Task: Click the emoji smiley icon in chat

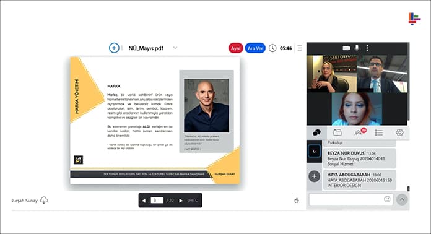Action: click(387, 199)
